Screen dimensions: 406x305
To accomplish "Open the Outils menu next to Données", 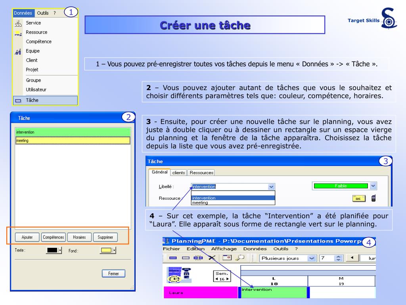I will 43,13.
